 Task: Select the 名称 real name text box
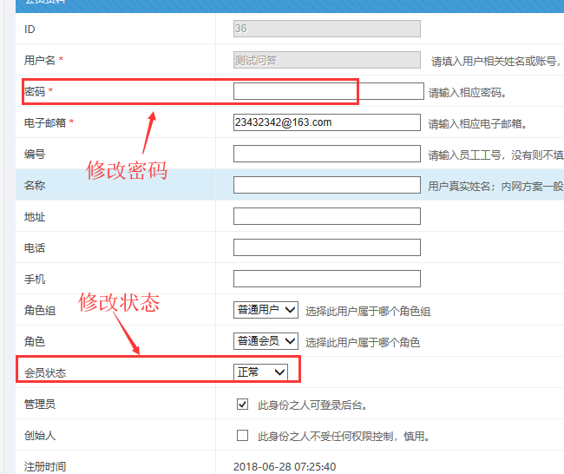[326, 185]
